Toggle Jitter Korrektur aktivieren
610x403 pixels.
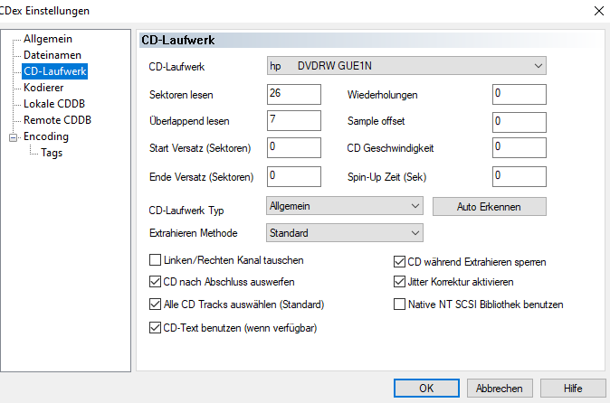pyautogui.click(x=400, y=282)
